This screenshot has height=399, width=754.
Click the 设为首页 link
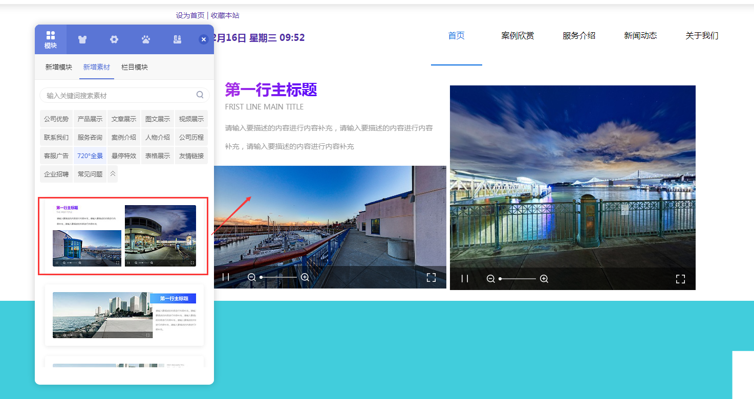coord(190,15)
